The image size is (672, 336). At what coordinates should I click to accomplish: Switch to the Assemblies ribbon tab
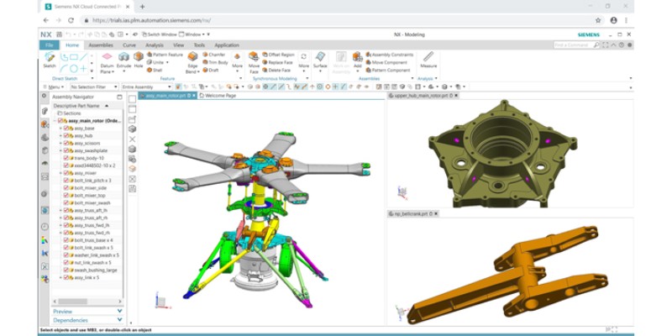click(101, 45)
